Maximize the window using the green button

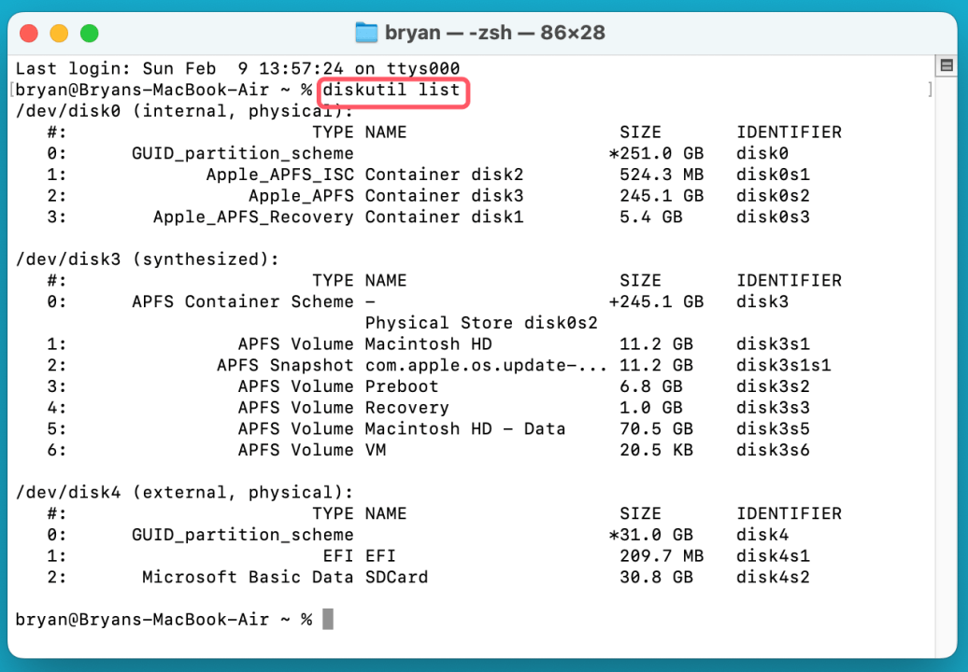click(x=89, y=34)
